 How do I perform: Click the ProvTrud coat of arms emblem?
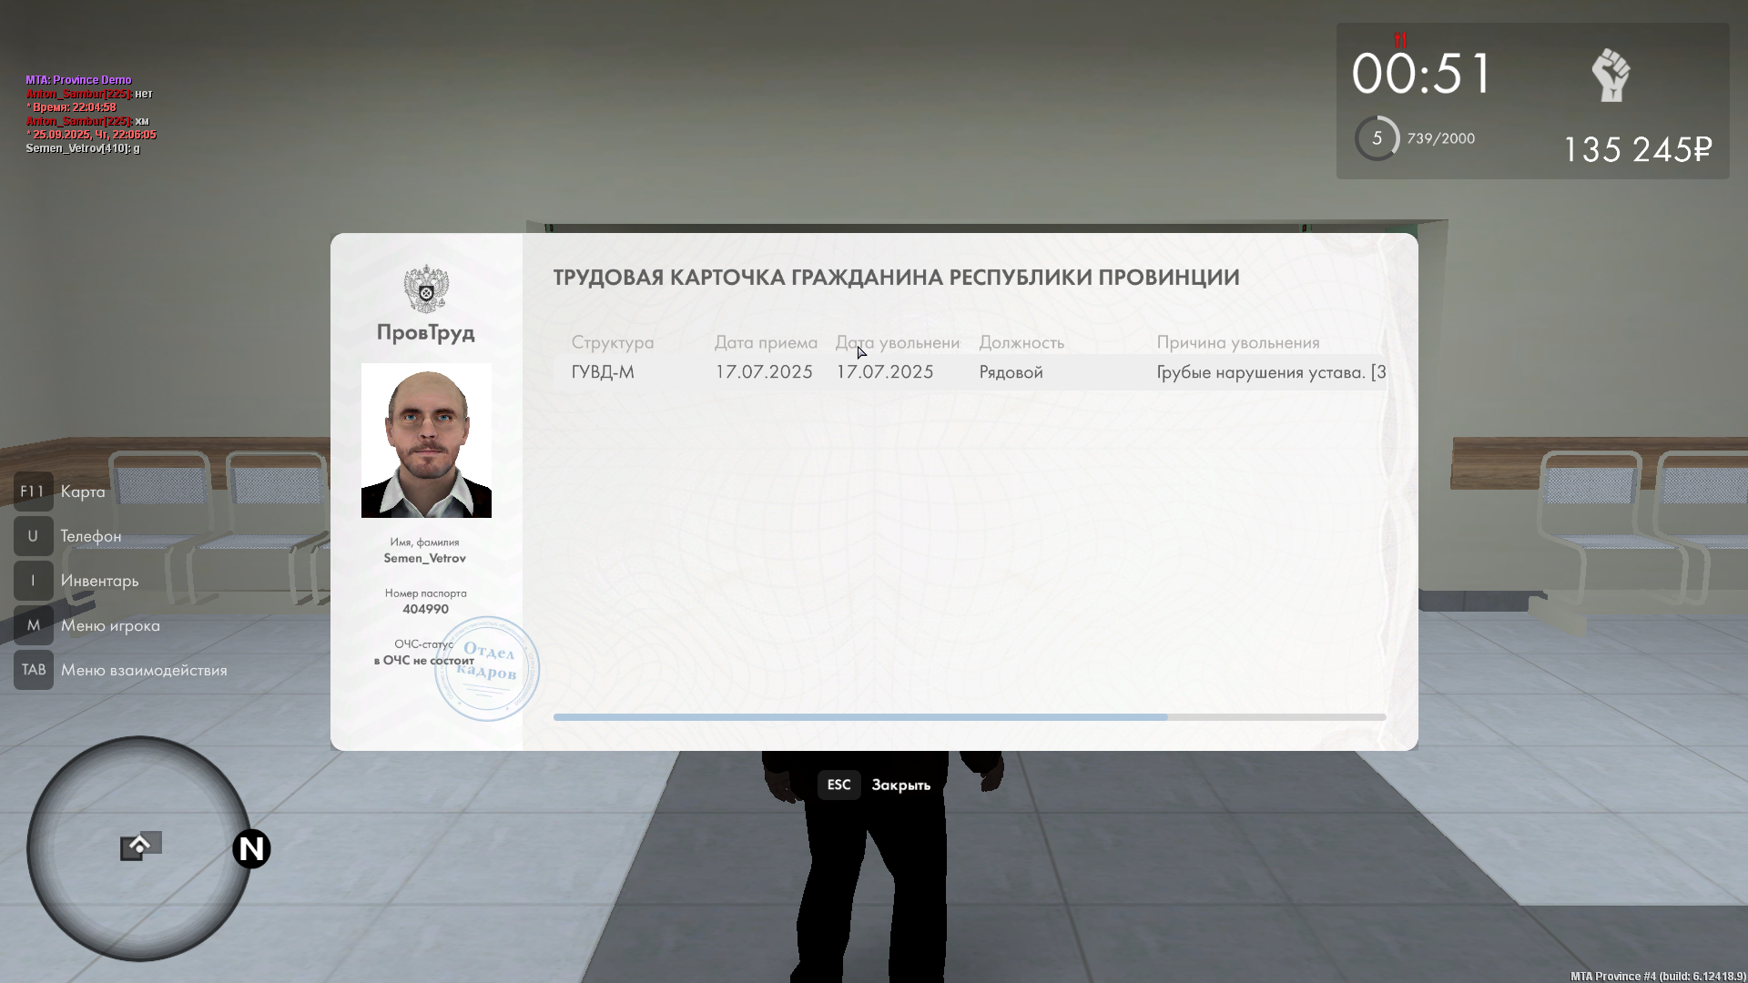426,289
